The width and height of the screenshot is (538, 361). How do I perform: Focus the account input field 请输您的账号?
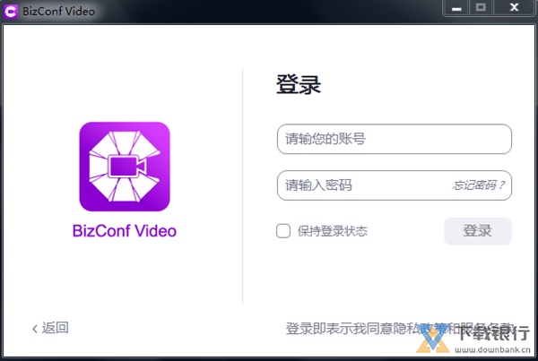(395, 139)
